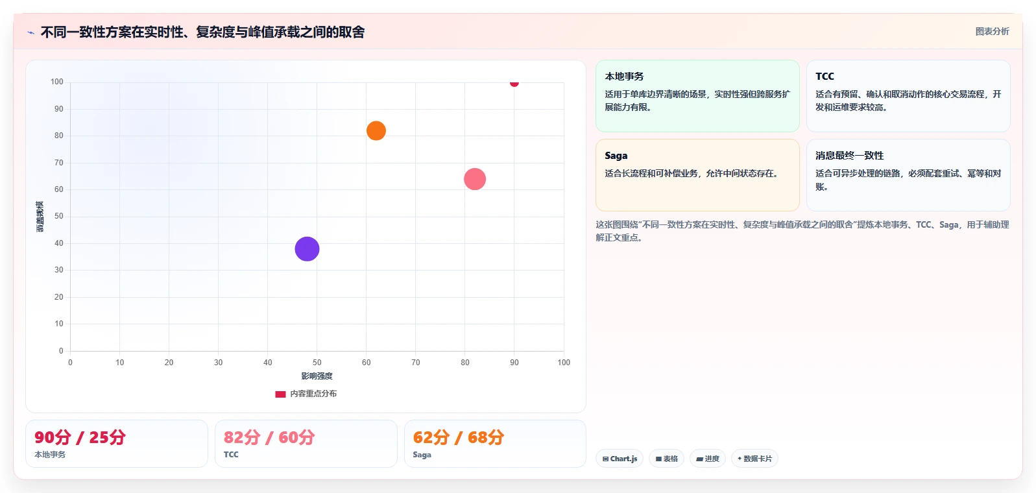Click the 内容重点分布 legend label
The image size is (1036, 493).
point(313,394)
